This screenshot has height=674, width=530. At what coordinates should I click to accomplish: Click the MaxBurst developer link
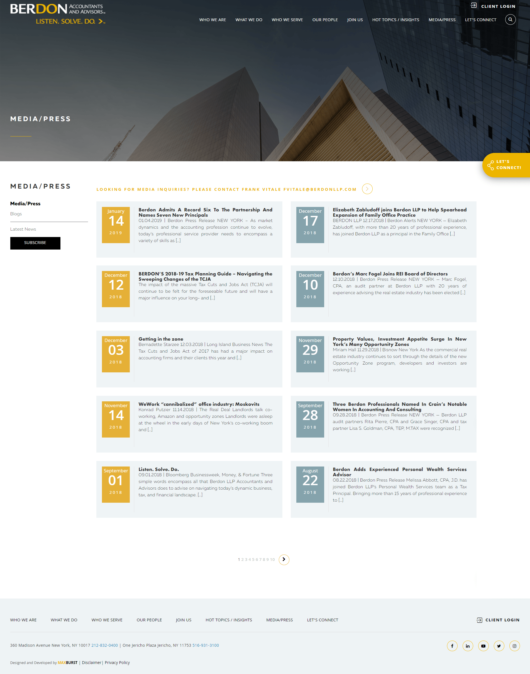click(x=68, y=663)
